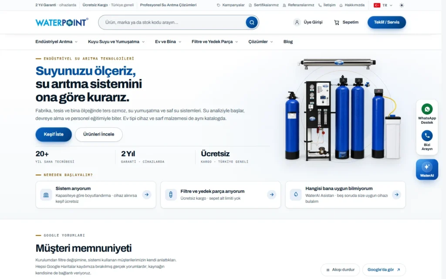Click the Kampanyalar tag icon
Viewport: 446px width, 279px height.
tap(219, 5)
